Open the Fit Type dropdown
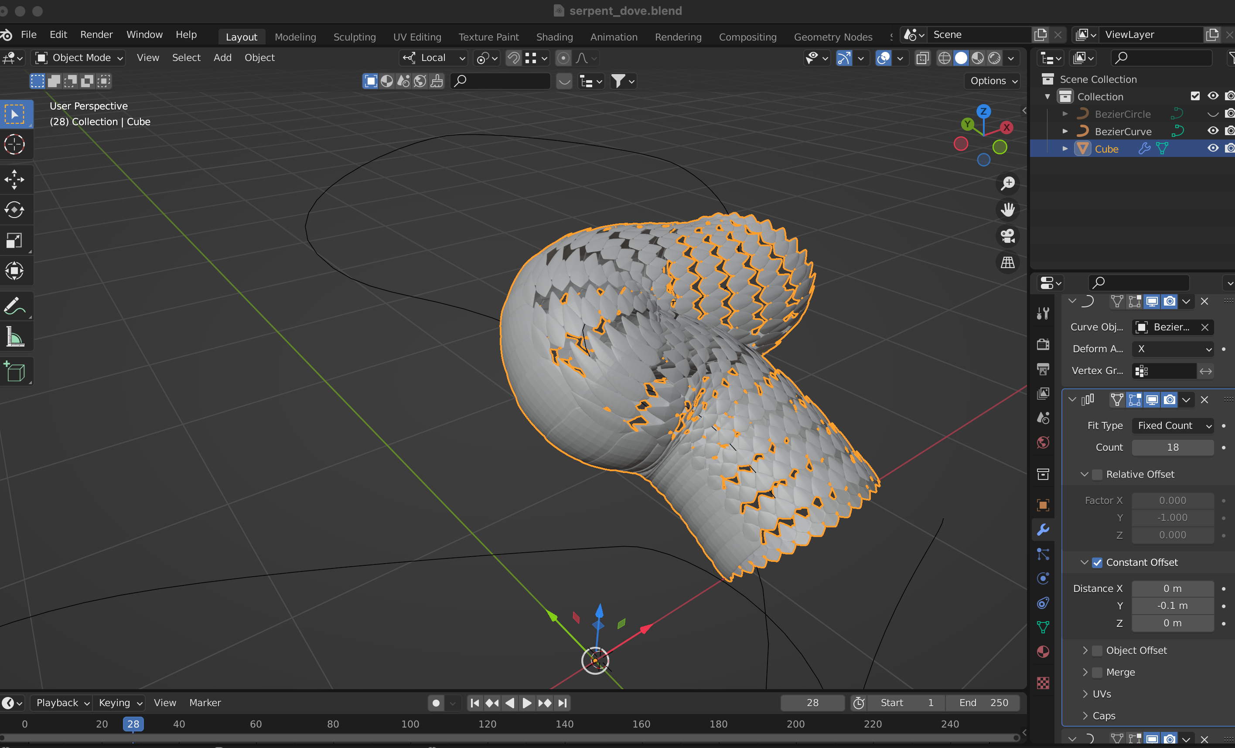The width and height of the screenshot is (1235, 748). (1173, 425)
